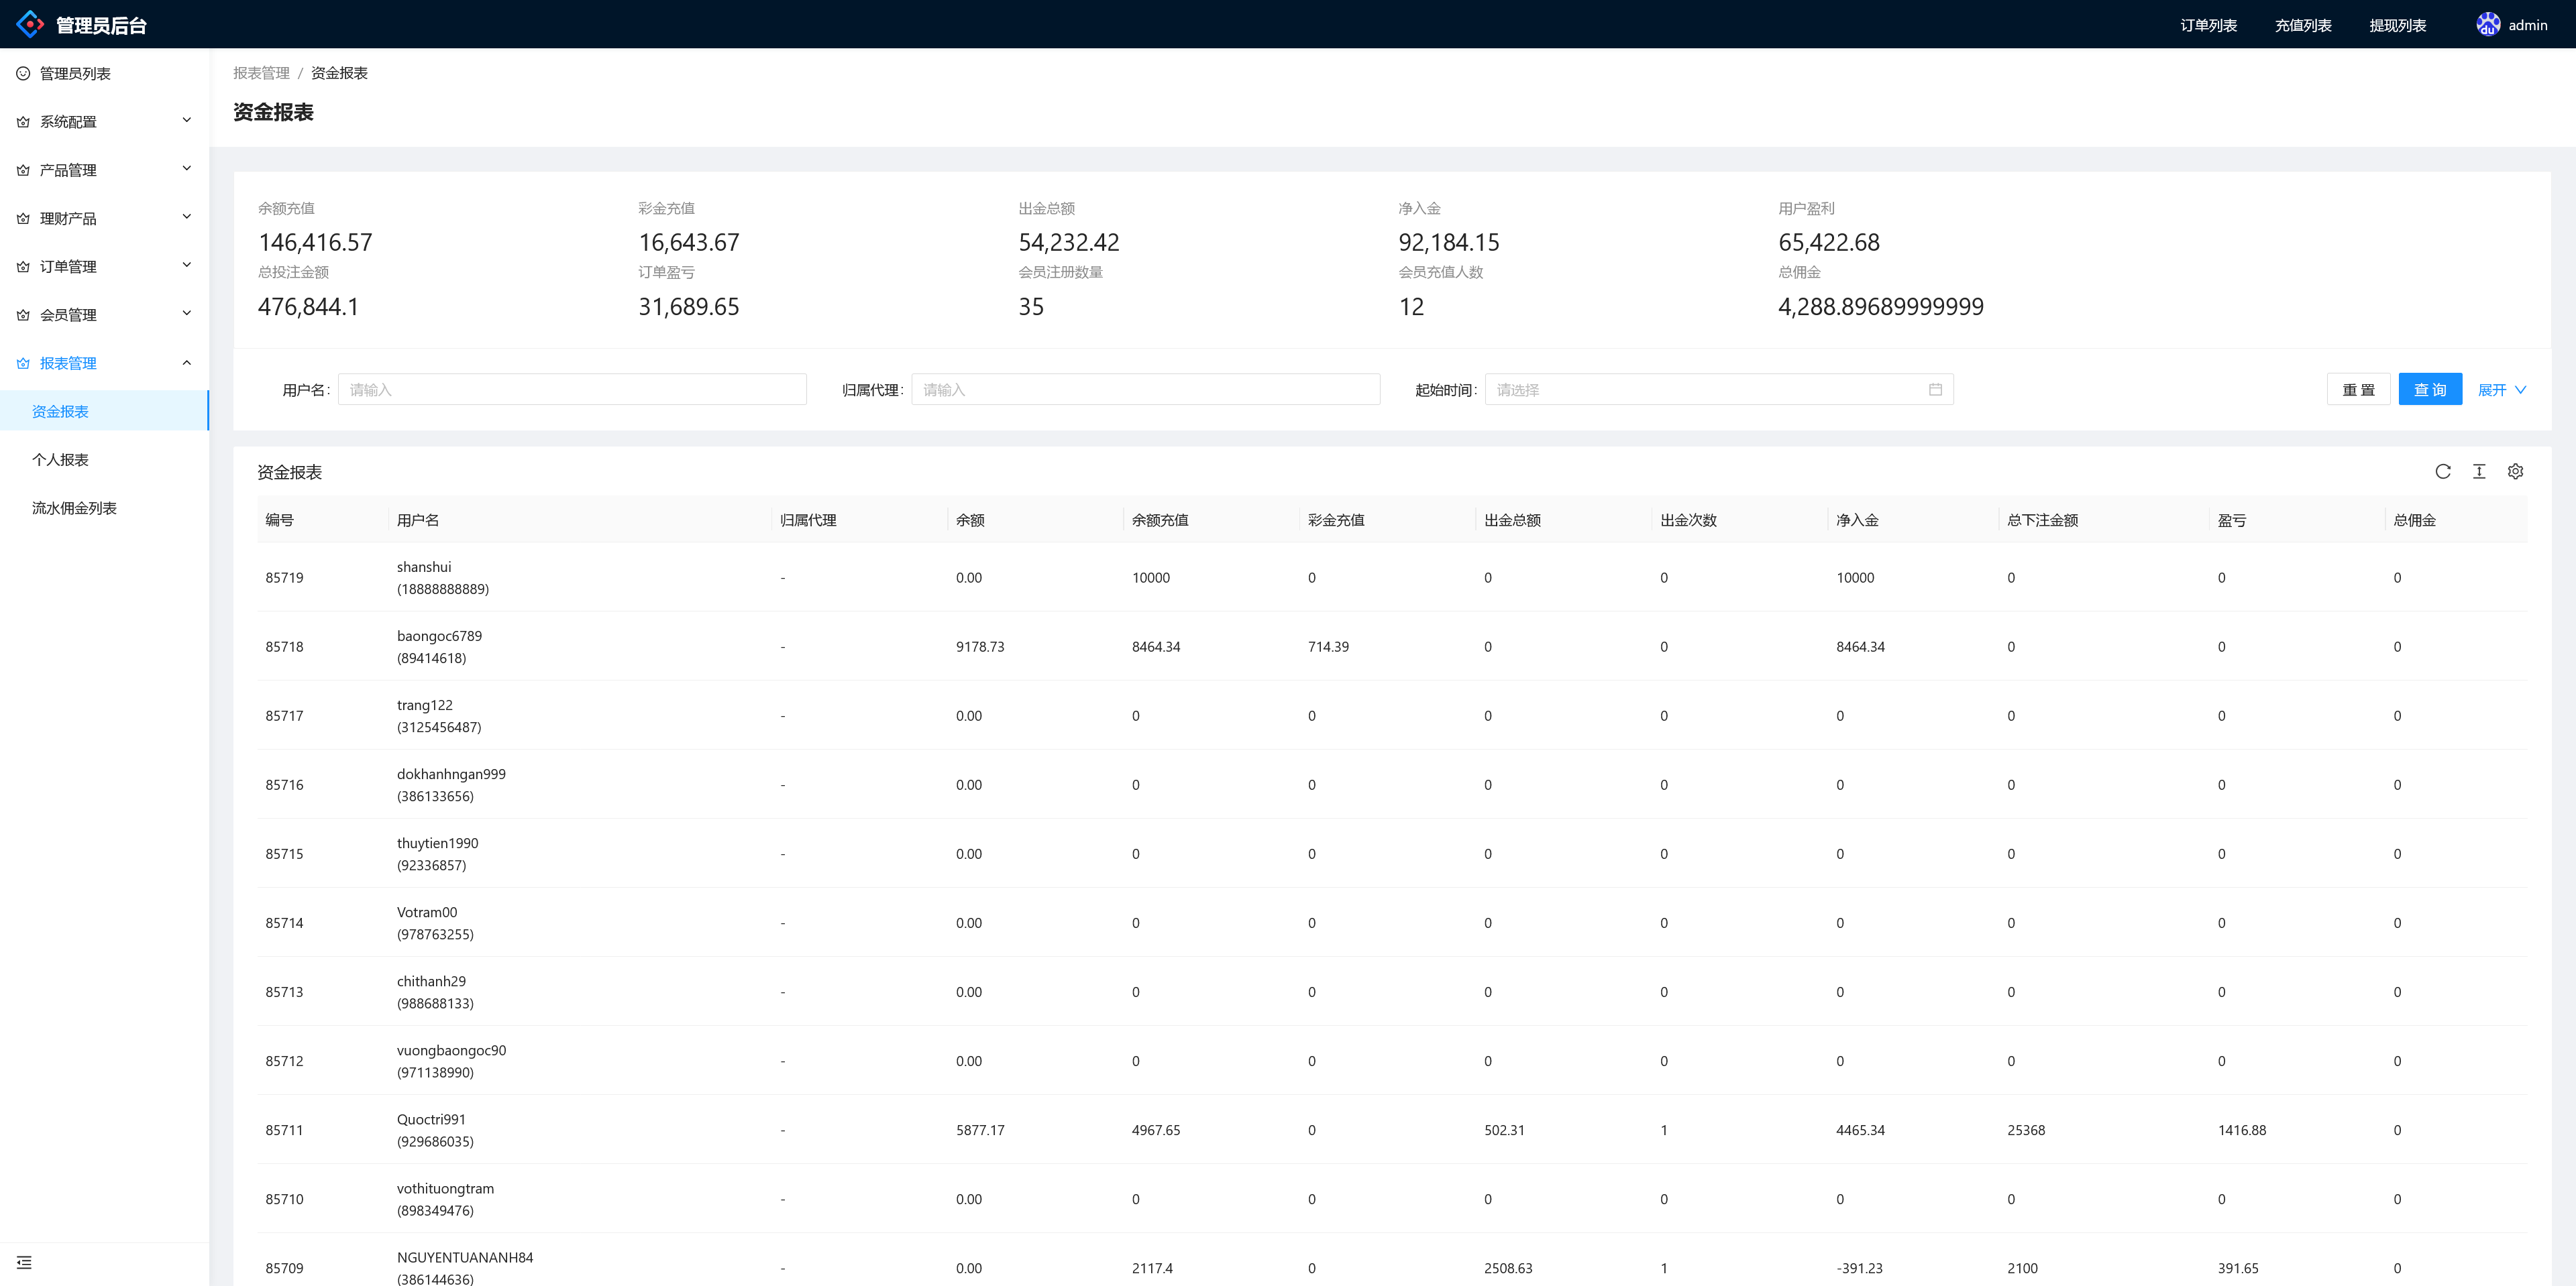Focus the 用户名 input field
2576x1286 pixels.
tap(572, 390)
